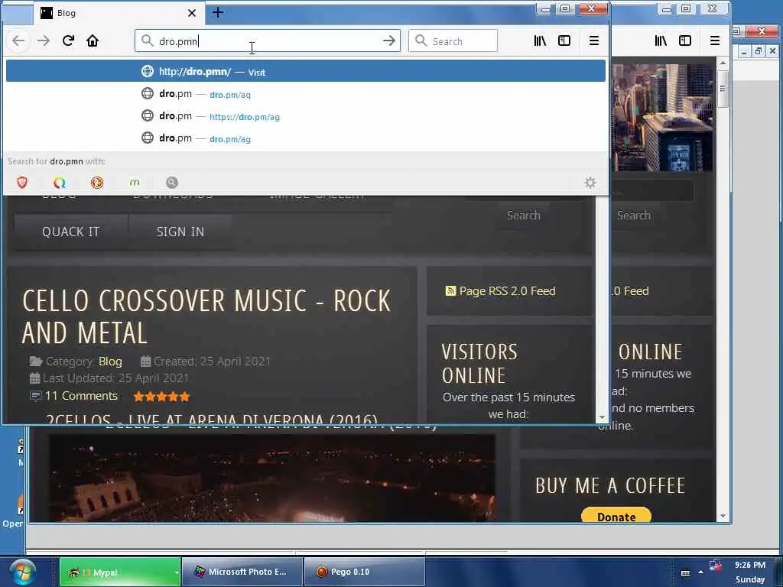Switch to Microsoft Photo Editor taskbar button
The width and height of the screenshot is (783, 587).
coord(242,572)
